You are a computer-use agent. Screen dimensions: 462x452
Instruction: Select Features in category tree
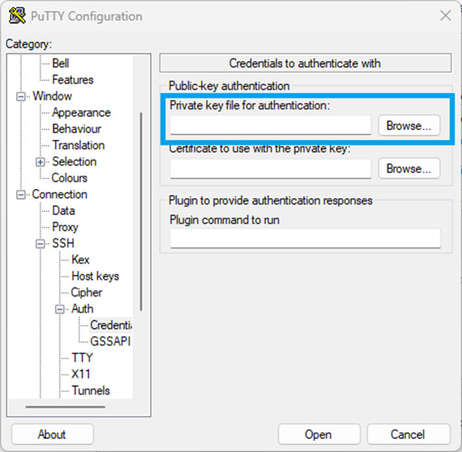tap(73, 80)
